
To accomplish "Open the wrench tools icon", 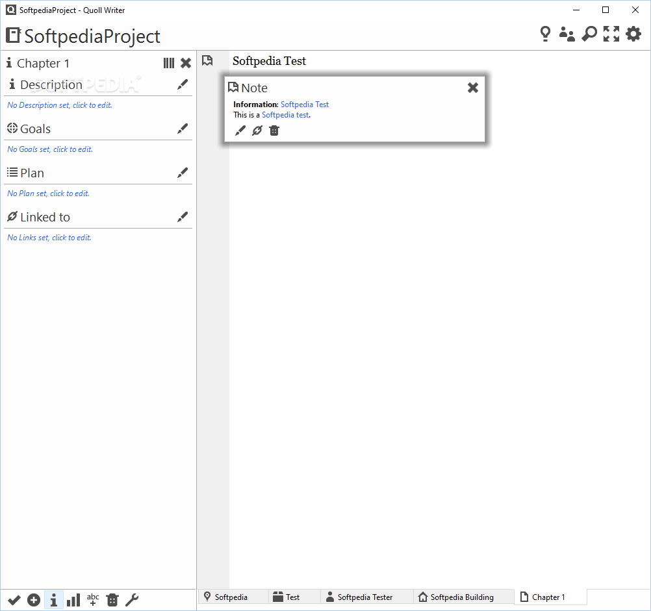I will (x=132, y=600).
